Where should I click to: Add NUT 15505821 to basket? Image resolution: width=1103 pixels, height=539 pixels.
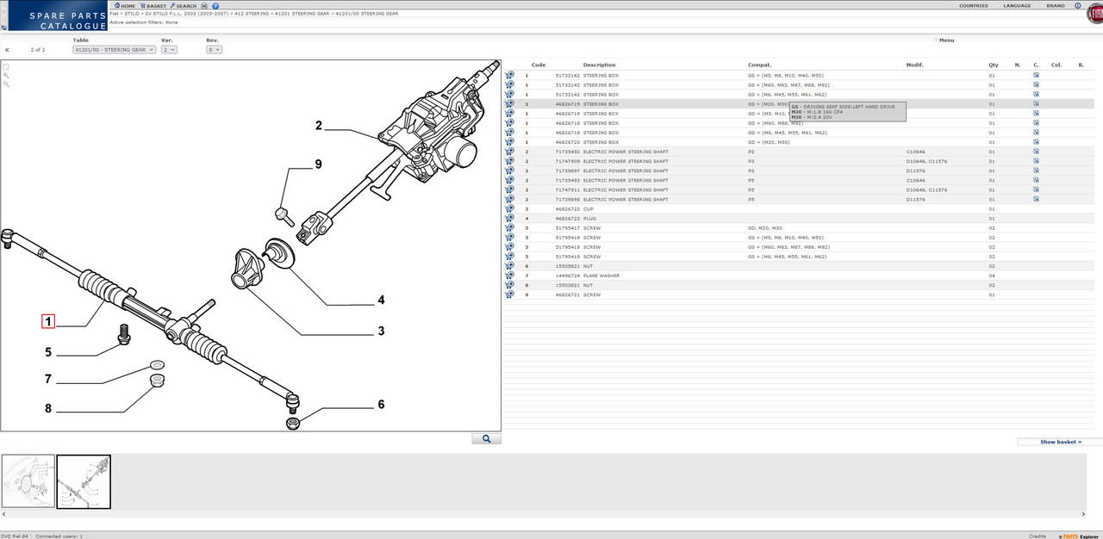pos(509,266)
